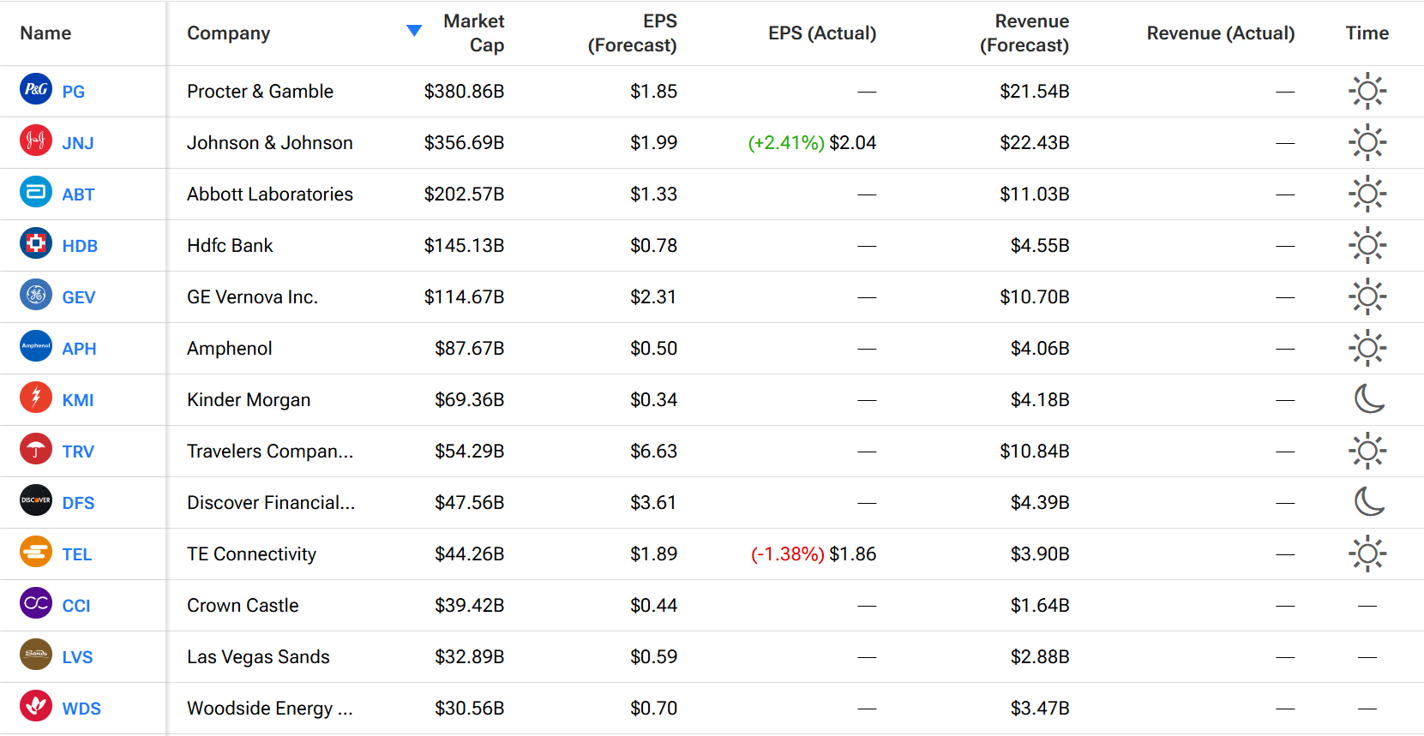Open the KMI ticker link

(x=78, y=400)
